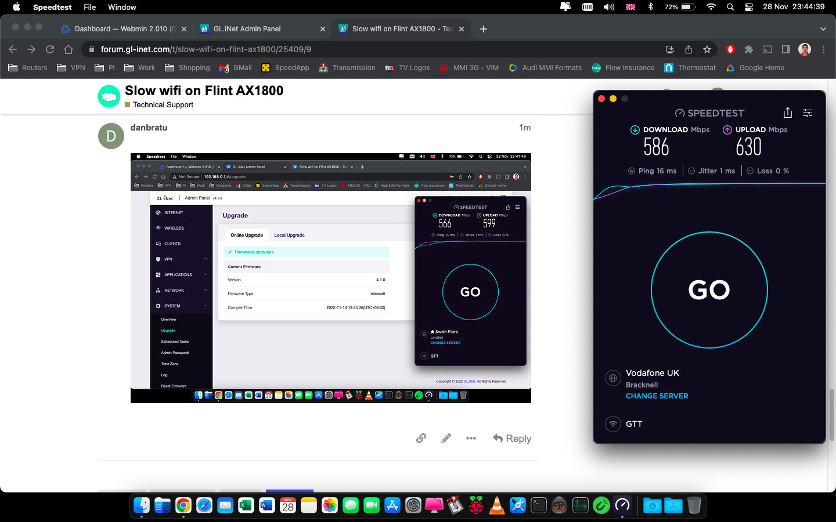Click the Bluetooth menu bar icon
The width and height of the screenshot is (836, 522).
point(650,7)
